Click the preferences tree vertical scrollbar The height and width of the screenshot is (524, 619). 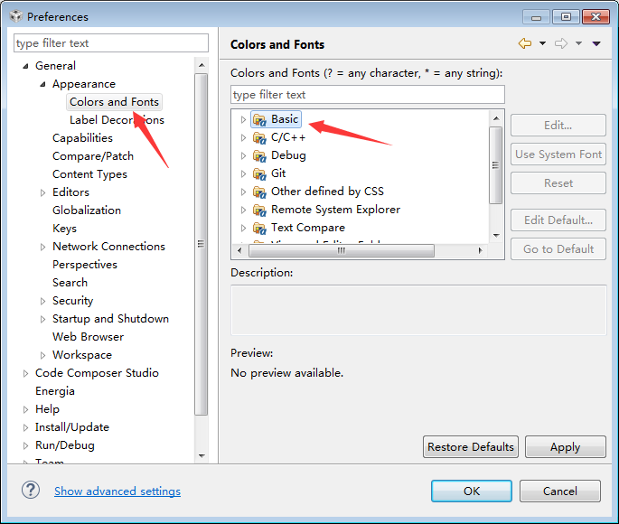click(x=202, y=244)
